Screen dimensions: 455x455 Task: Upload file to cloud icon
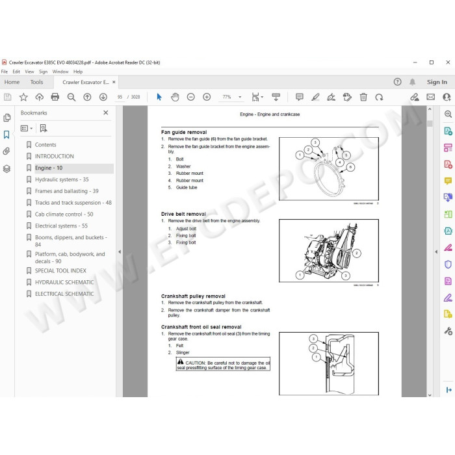point(39,97)
